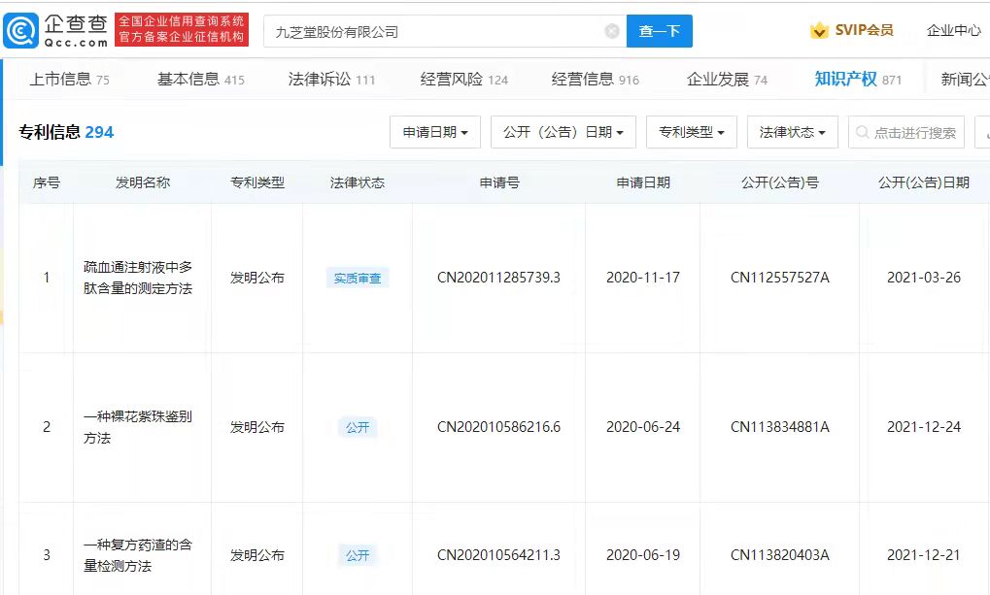Click application date 2020-11-17
The image size is (990, 595).
pyautogui.click(x=643, y=278)
